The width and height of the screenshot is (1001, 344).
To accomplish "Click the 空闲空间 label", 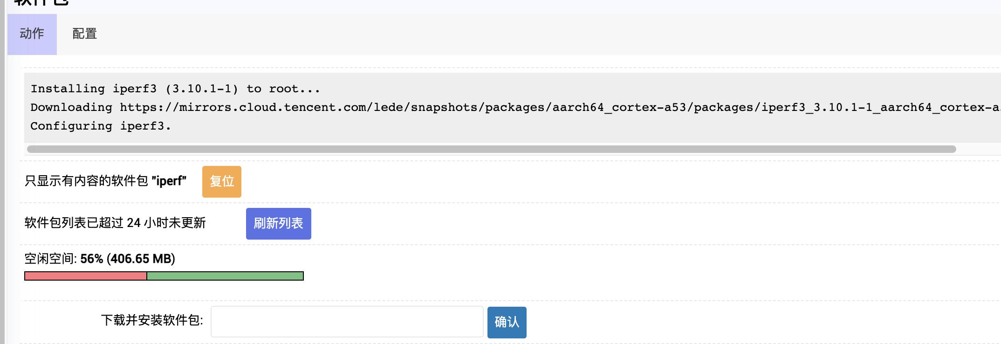I will (x=50, y=259).
